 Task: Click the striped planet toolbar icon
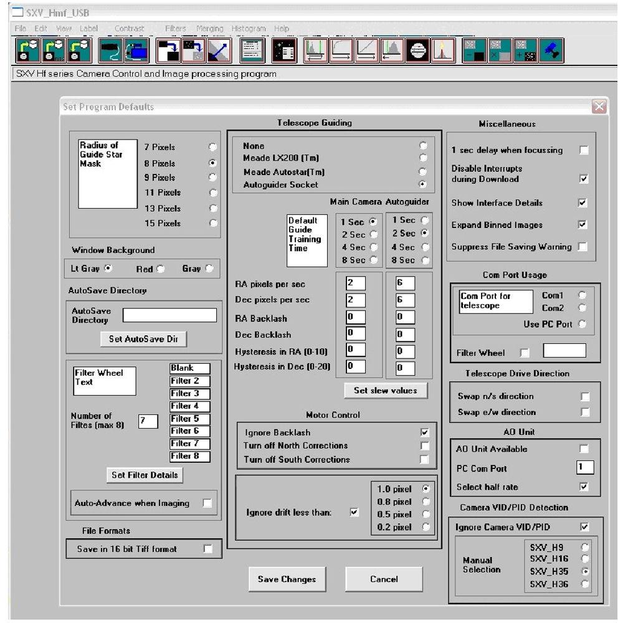[417, 51]
